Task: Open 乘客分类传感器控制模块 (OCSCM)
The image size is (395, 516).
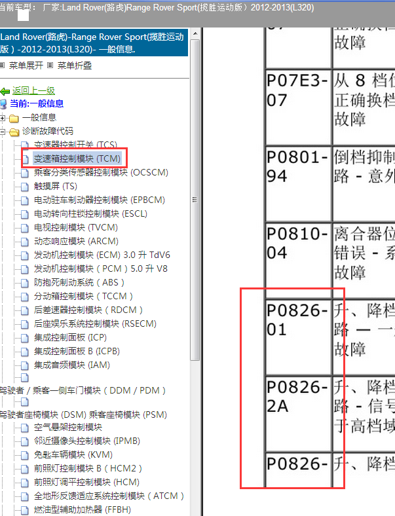Action: (101, 172)
